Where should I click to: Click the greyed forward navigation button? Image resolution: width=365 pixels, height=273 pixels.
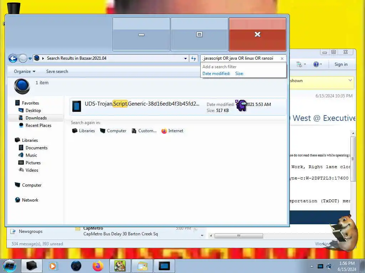23,58
